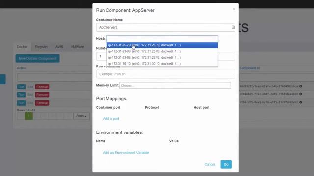Choose host ip-172-31-23-89 from the dropdown

pos(162,51)
